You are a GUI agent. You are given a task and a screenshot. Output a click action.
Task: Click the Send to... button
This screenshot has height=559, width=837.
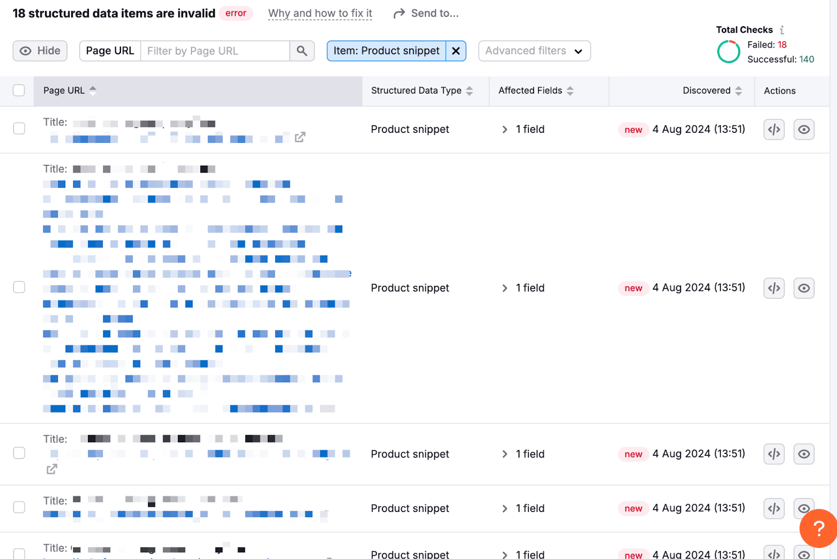coord(426,14)
